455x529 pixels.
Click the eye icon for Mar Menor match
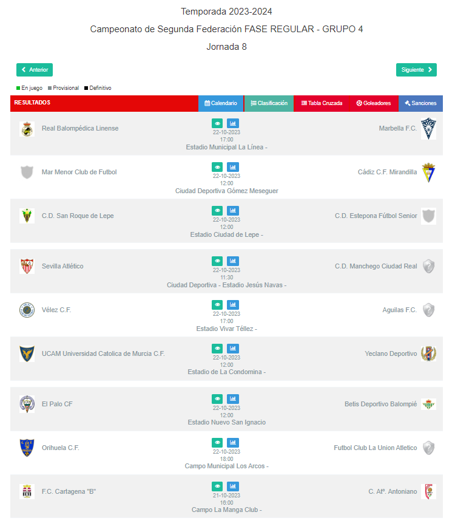pos(217,167)
